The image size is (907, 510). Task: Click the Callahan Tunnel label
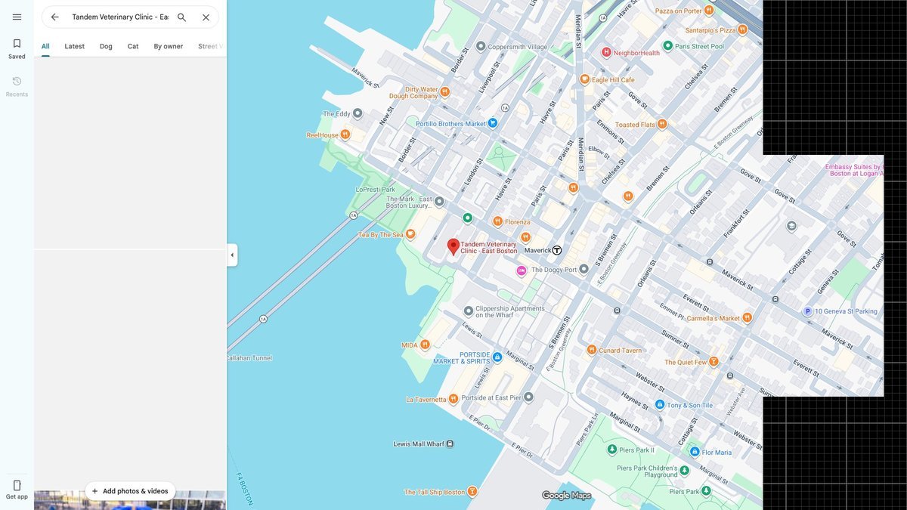pyautogui.click(x=249, y=358)
